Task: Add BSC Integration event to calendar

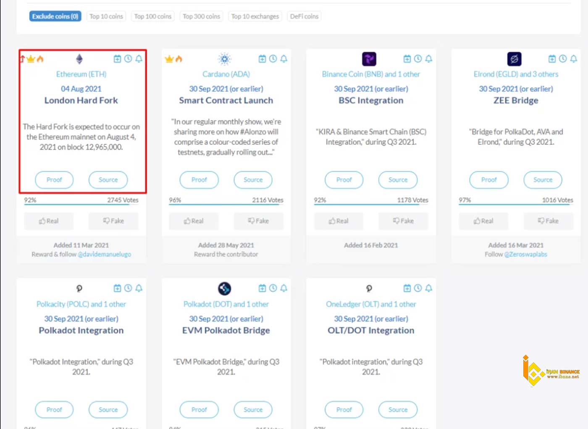Action: click(x=407, y=59)
